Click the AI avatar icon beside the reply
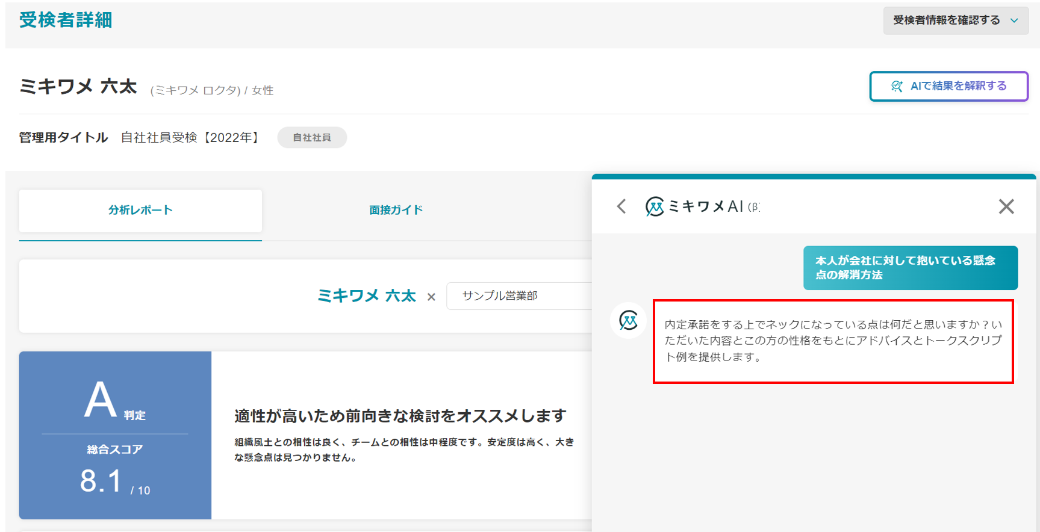This screenshot has width=1040, height=532. click(628, 321)
